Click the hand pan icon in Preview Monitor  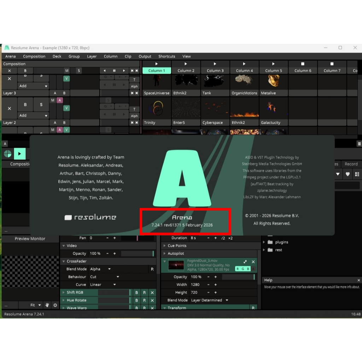(47, 305)
